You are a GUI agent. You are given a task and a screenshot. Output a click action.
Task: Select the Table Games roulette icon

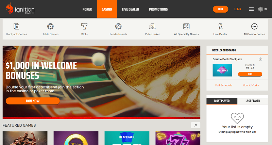50,27
